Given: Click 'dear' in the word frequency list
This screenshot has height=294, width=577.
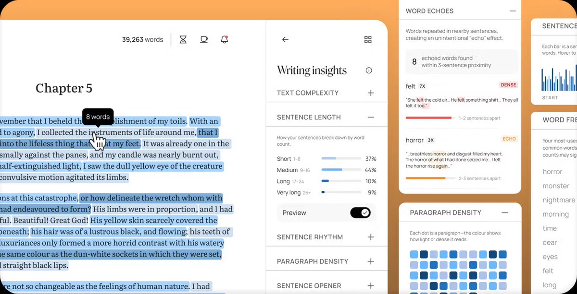Looking at the screenshot, I should click(x=550, y=242).
